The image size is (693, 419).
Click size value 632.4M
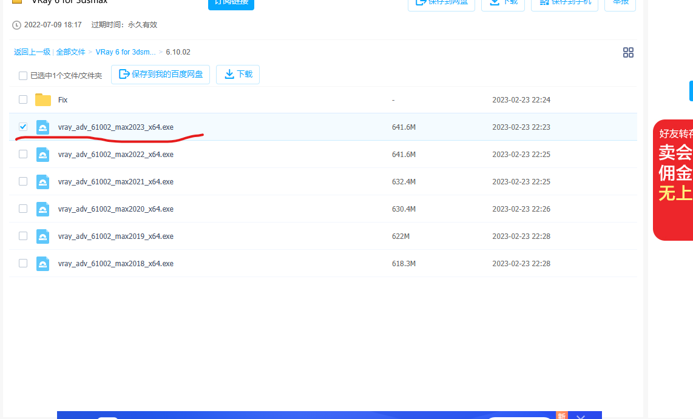point(404,182)
